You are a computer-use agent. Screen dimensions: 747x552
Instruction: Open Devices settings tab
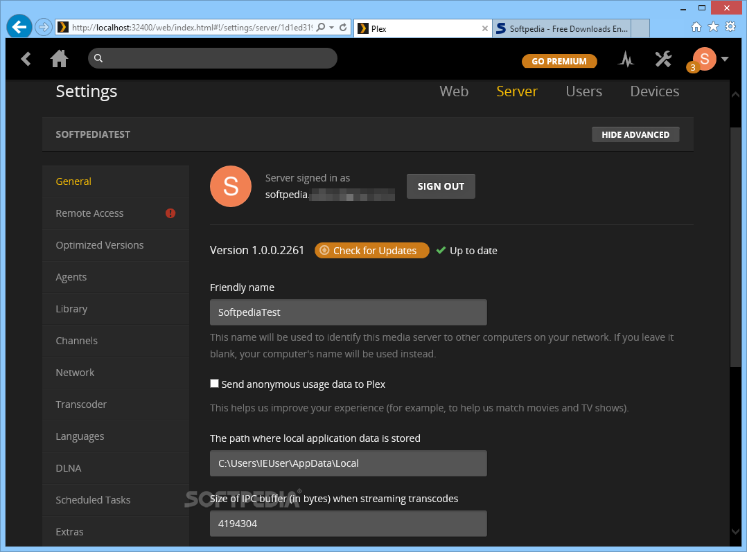coord(655,91)
